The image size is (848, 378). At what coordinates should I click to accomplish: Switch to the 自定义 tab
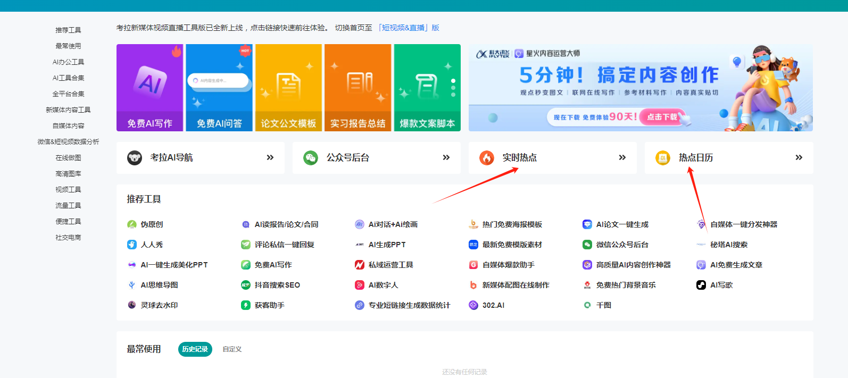pos(232,349)
